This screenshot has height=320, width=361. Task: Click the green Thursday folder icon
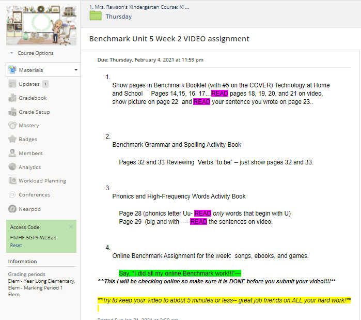pyautogui.click(x=96, y=16)
